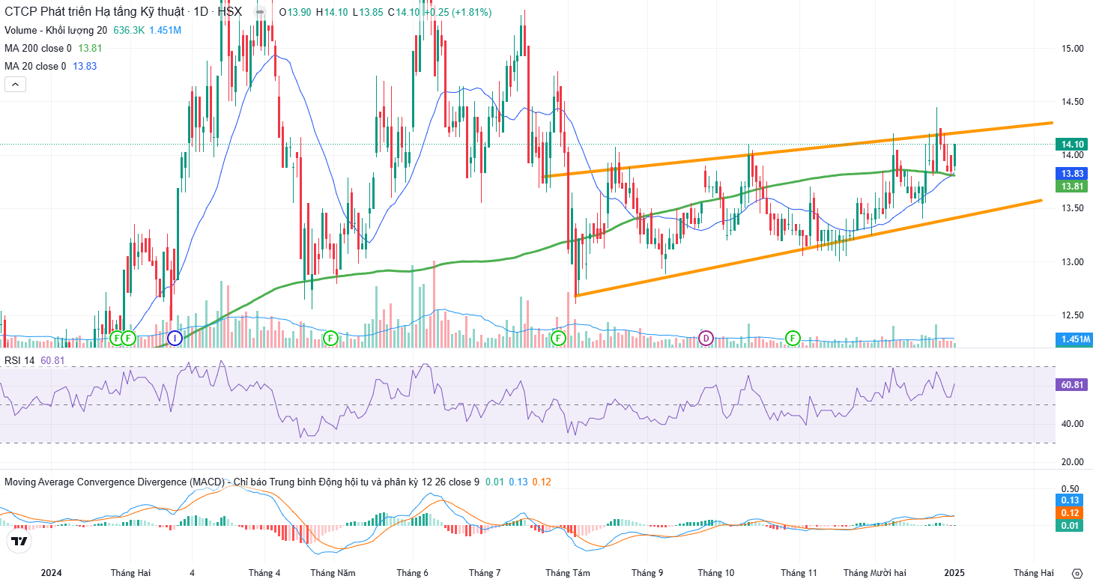Click the 636.3K volume value in legend
1093x582 pixels.
click(x=128, y=30)
